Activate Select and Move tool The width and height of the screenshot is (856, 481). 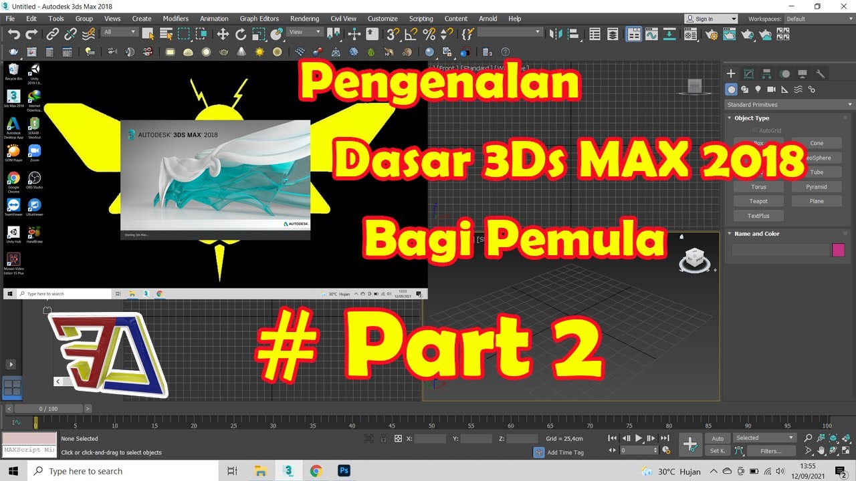223,33
